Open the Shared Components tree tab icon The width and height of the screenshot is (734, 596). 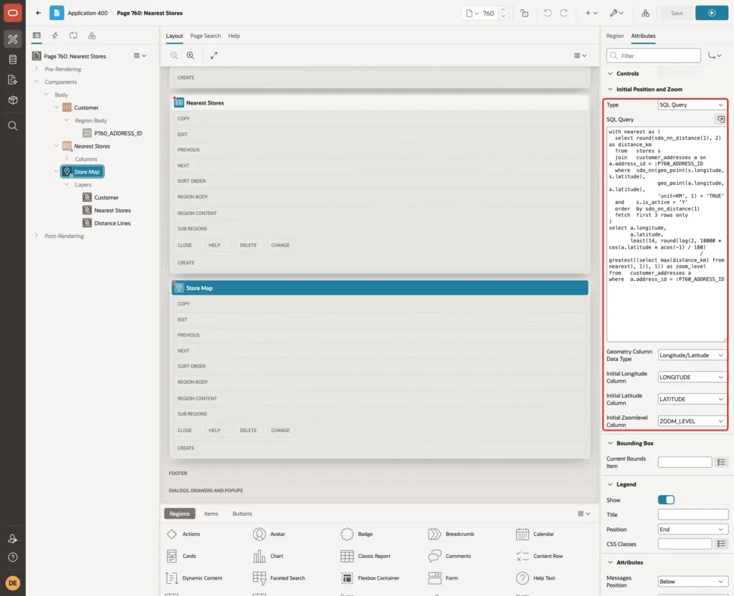(92, 36)
